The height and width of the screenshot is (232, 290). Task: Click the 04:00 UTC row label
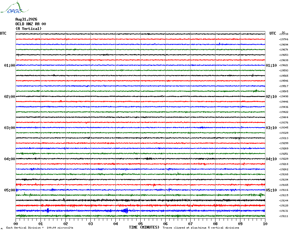(x=10, y=159)
